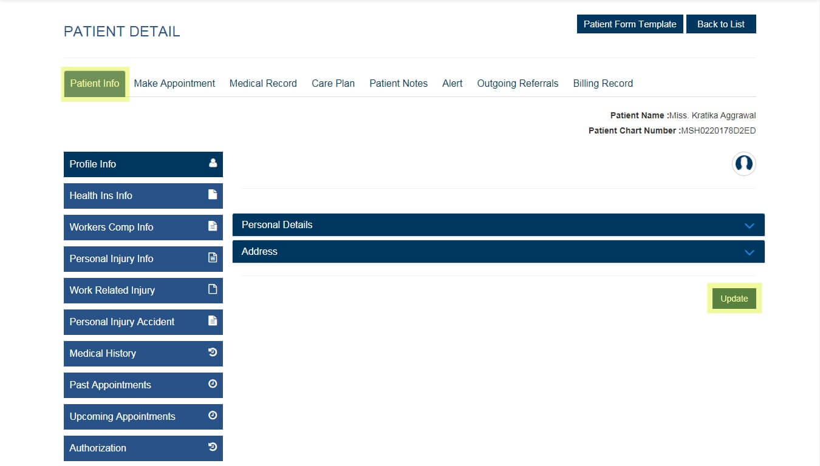
Task: Switch to the Make Appointment tab
Action: (x=174, y=84)
